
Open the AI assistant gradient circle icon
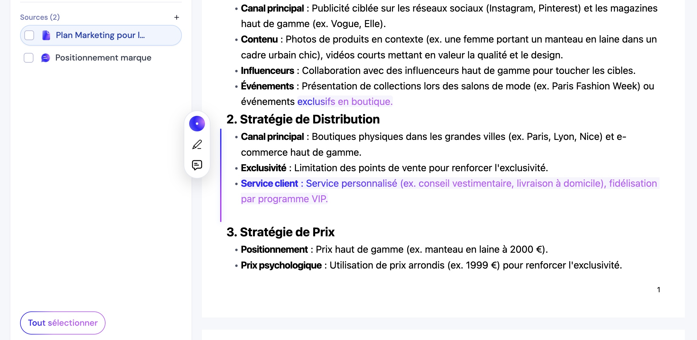click(x=196, y=123)
